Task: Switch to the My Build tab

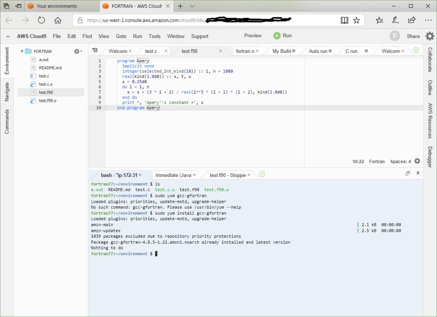Action: [282, 51]
